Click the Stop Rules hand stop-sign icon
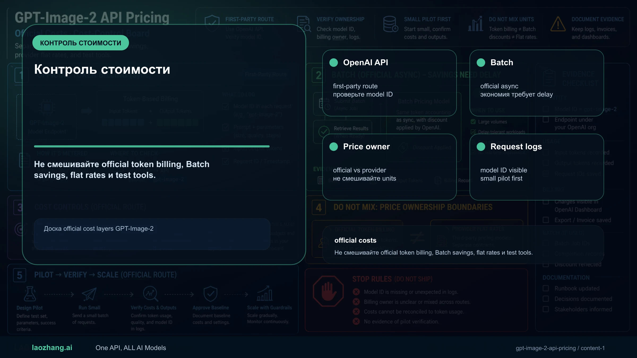 328,291
